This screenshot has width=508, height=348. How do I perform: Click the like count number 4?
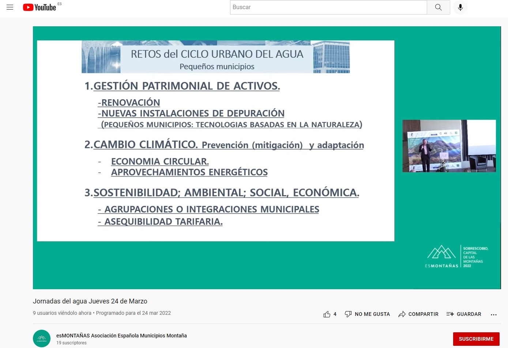(x=335, y=314)
